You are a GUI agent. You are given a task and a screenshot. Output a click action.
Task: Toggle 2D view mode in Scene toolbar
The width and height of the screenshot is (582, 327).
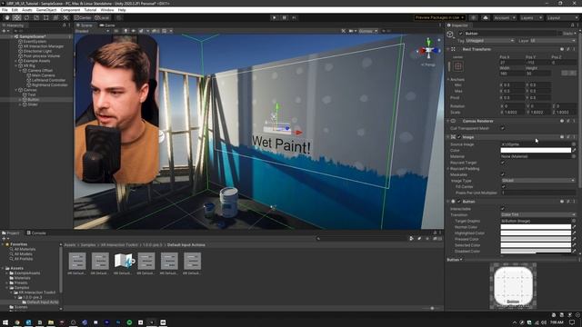pos(116,31)
